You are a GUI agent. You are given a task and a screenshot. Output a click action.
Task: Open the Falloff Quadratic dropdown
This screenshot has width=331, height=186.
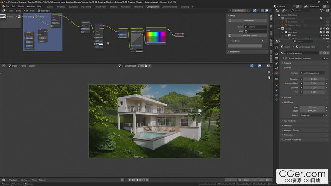312,115
